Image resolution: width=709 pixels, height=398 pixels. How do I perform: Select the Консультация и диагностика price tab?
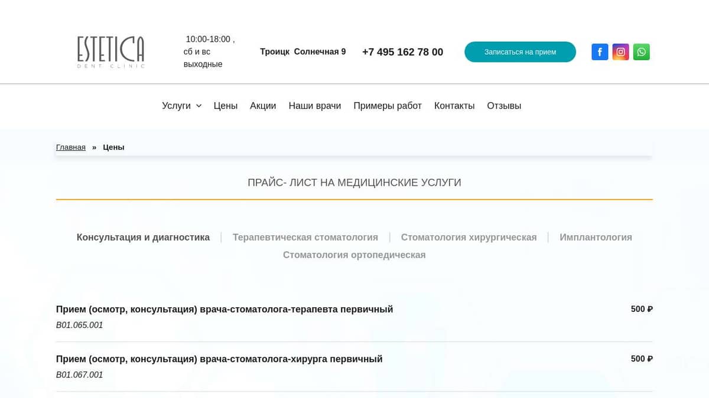tap(143, 237)
